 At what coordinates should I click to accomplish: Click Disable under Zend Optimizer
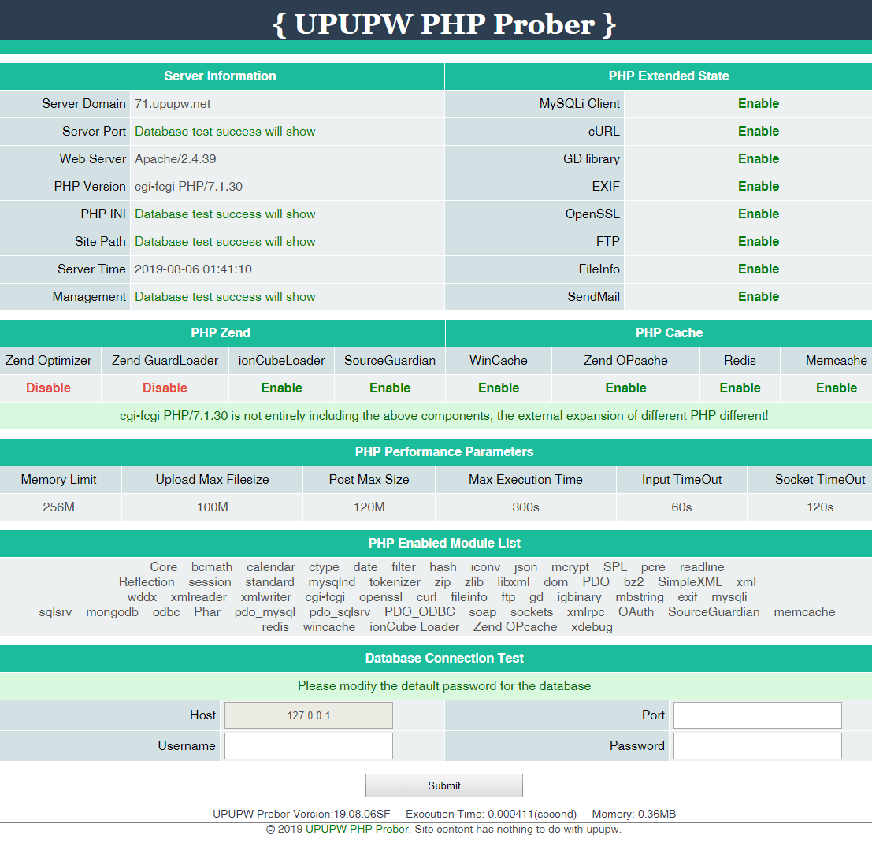pyautogui.click(x=48, y=388)
